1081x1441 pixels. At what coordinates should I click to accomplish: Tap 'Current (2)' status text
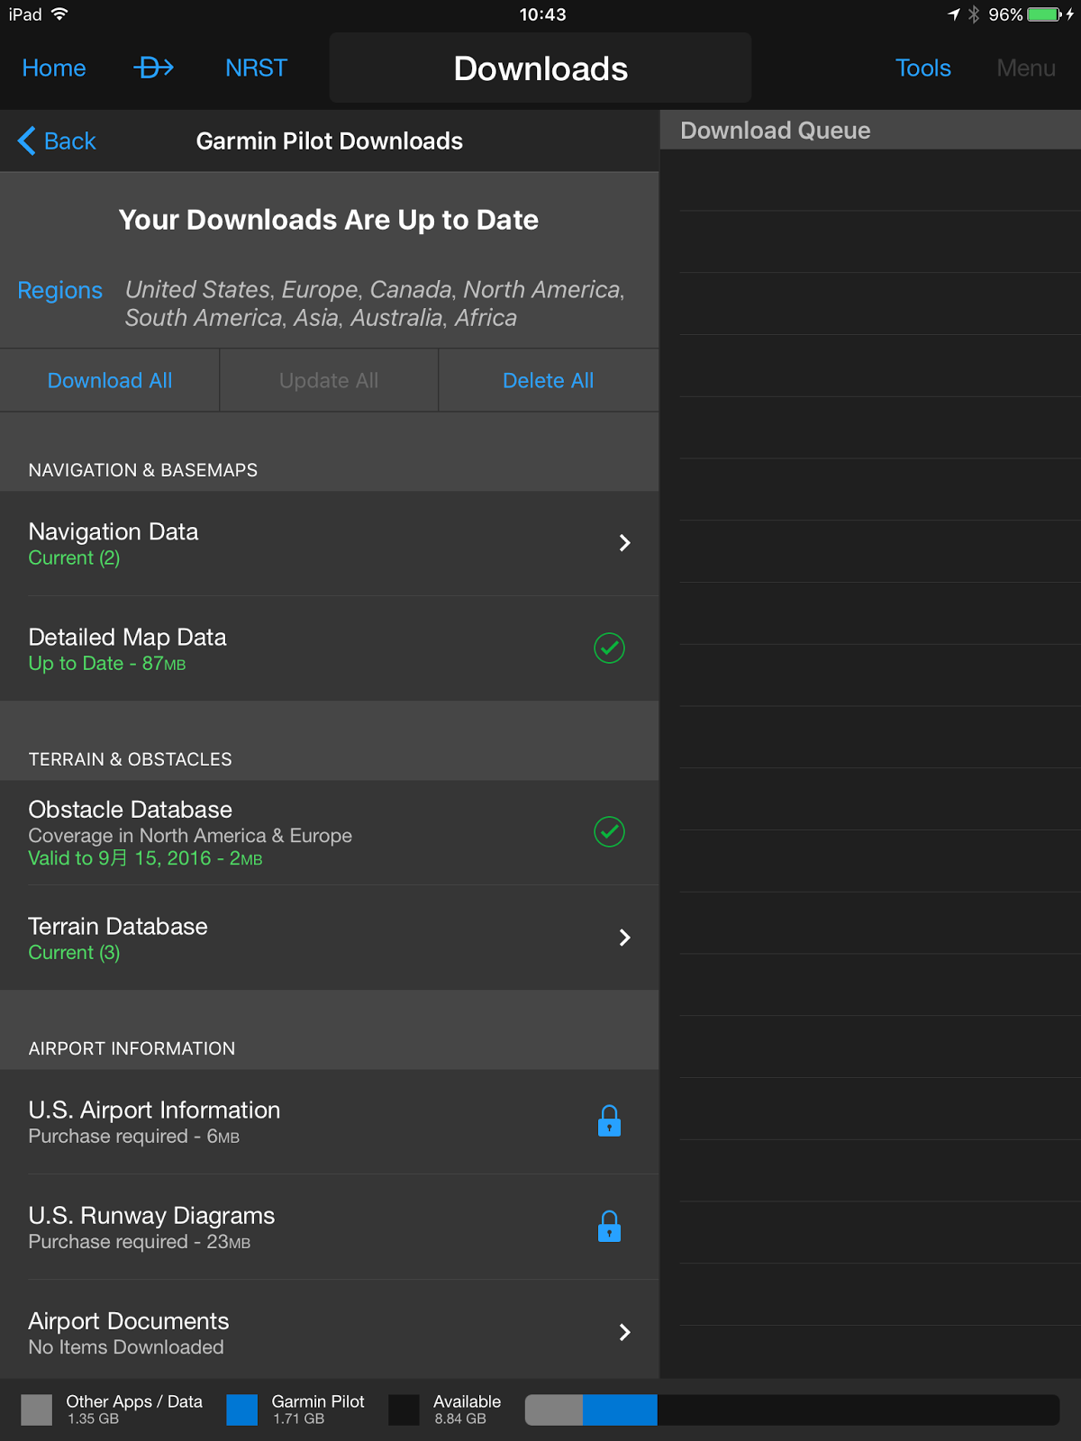74,557
